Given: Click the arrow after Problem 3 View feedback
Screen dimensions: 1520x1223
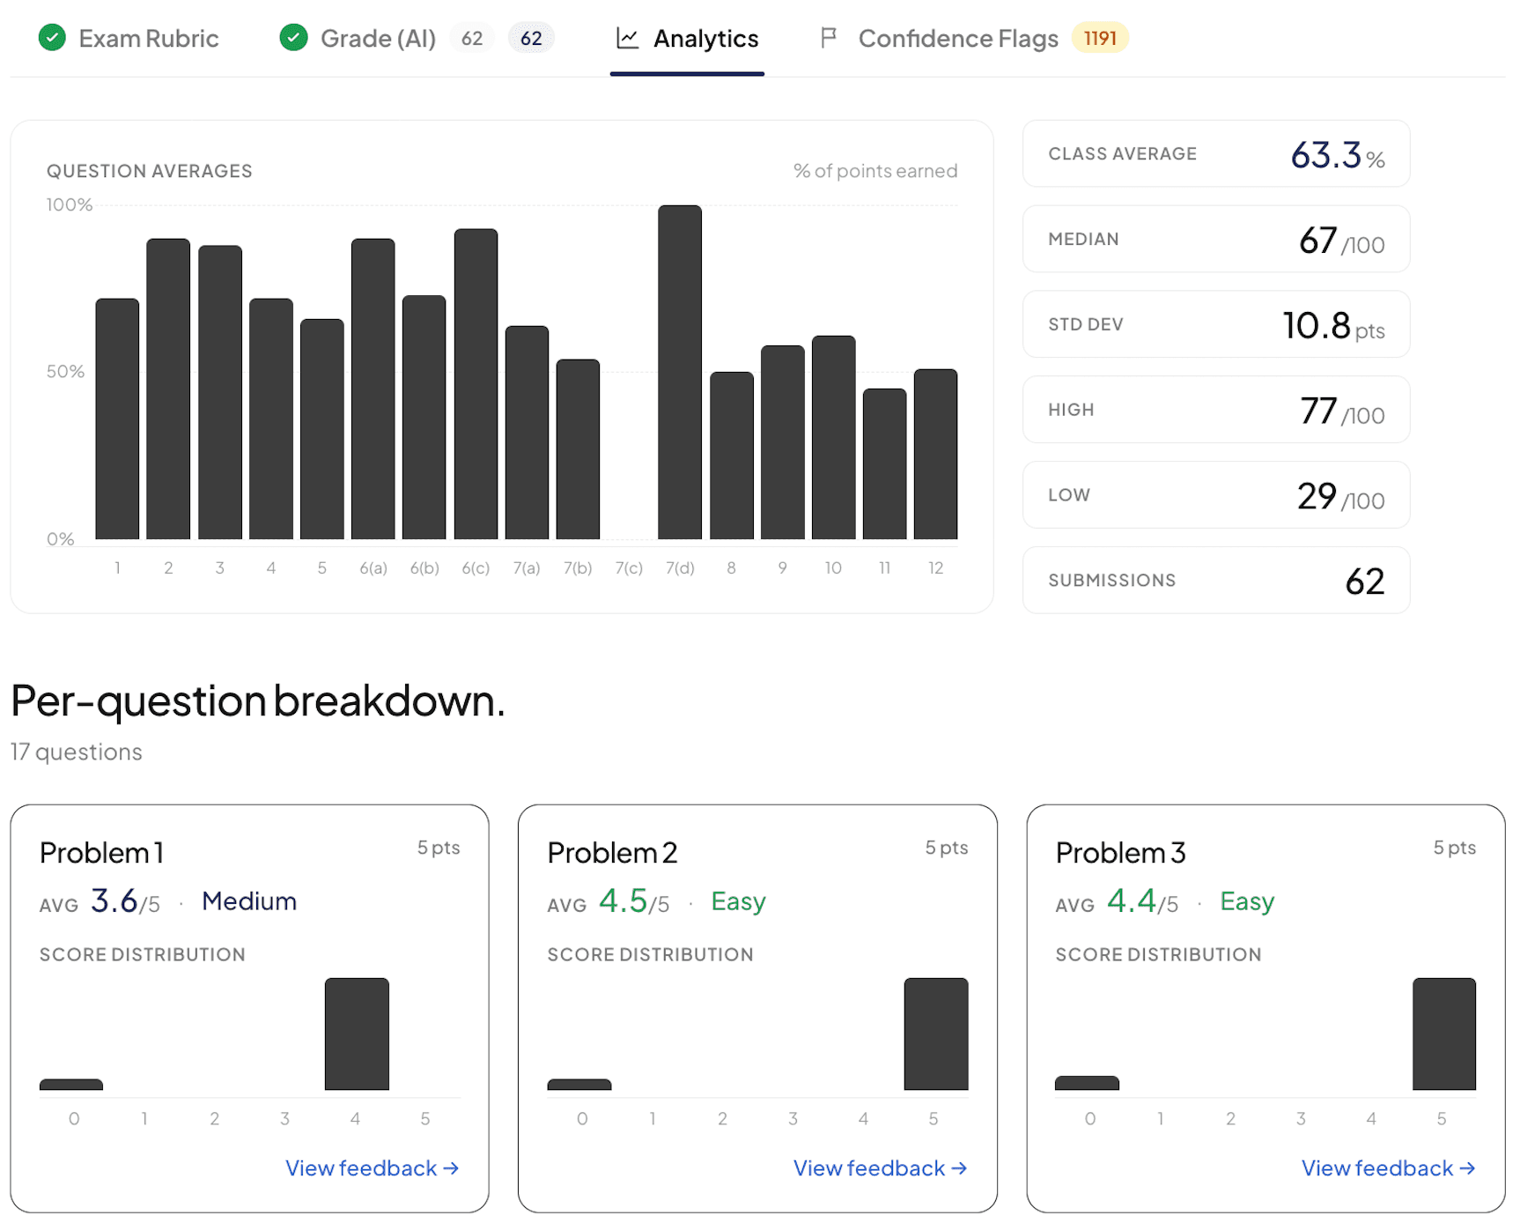Looking at the screenshot, I should click(1467, 1168).
